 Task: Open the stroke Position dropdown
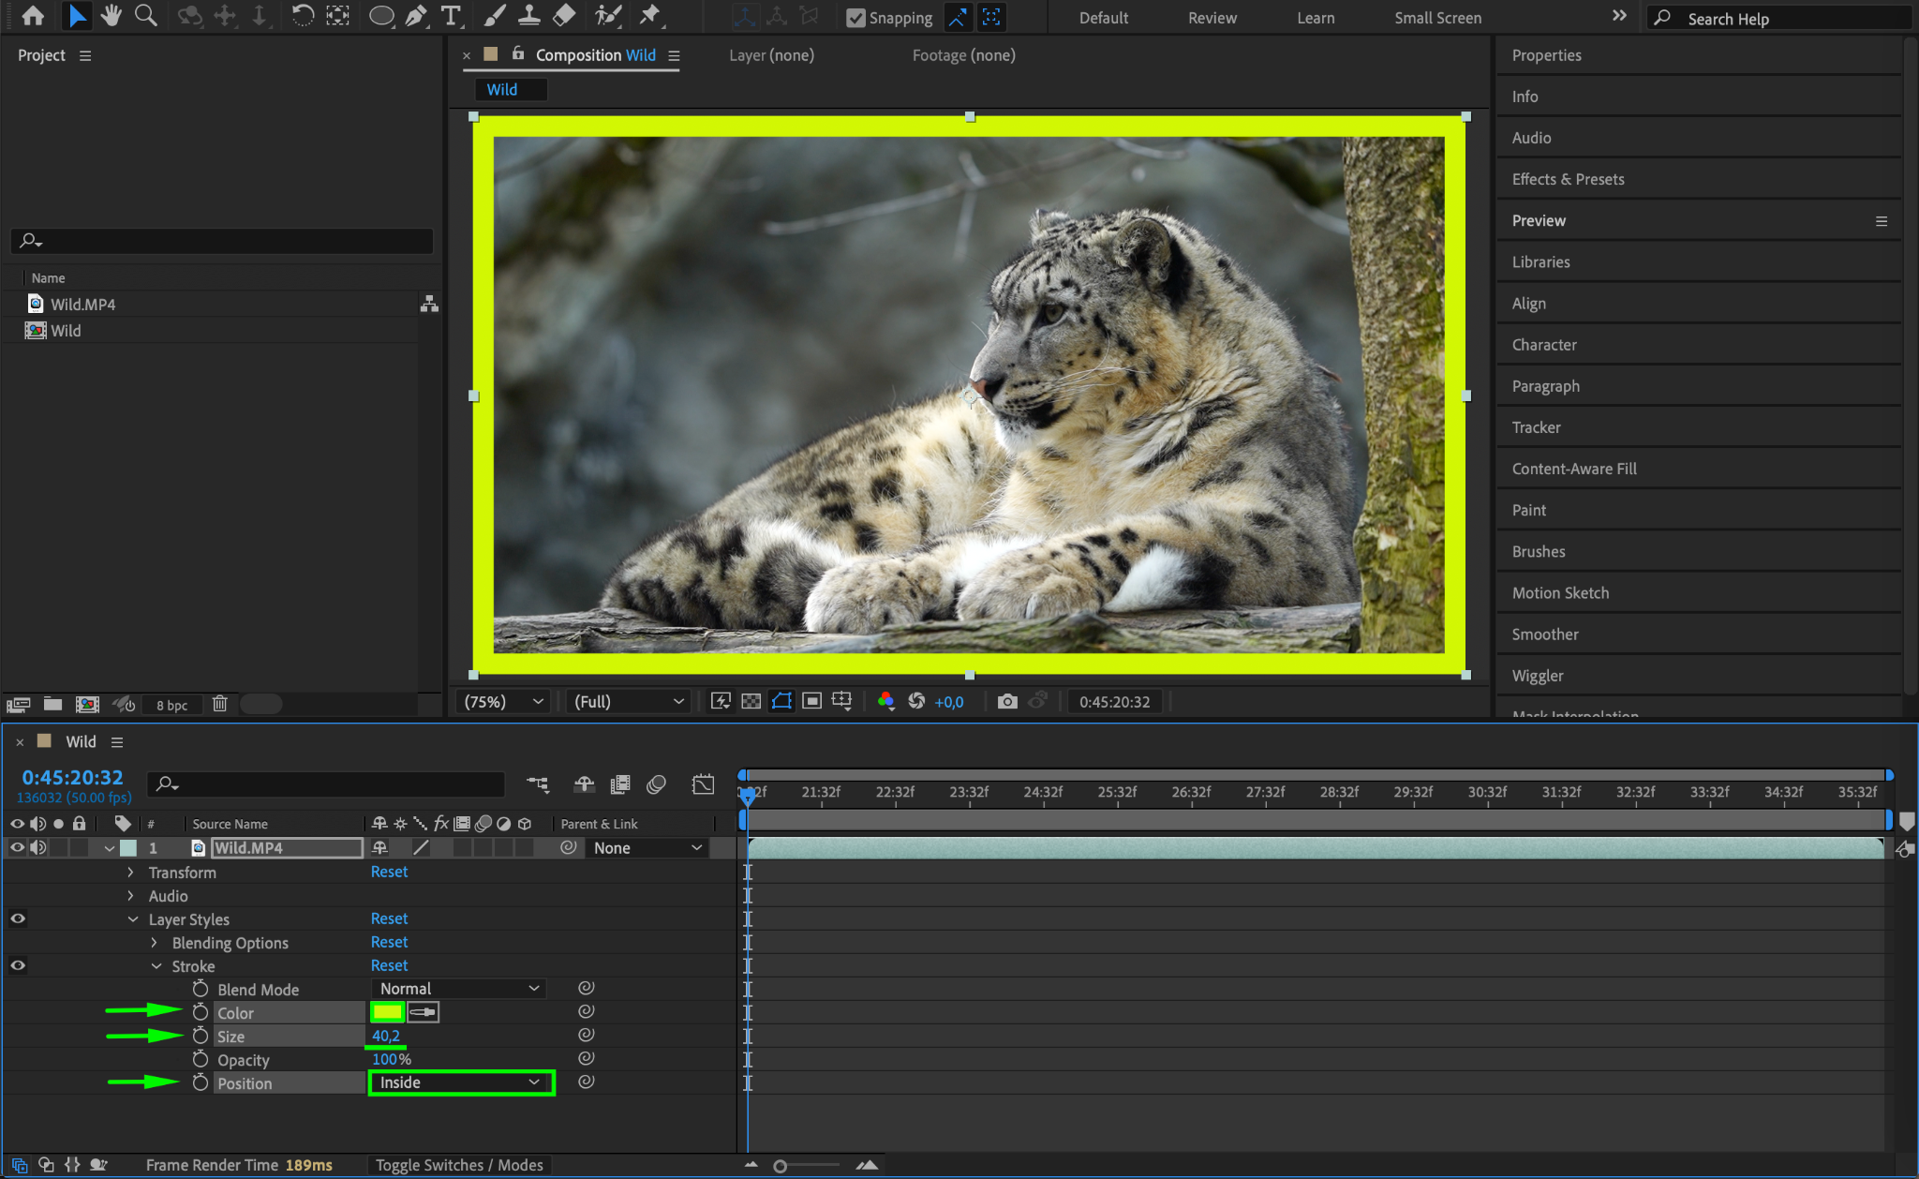pyautogui.click(x=460, y=1082)
